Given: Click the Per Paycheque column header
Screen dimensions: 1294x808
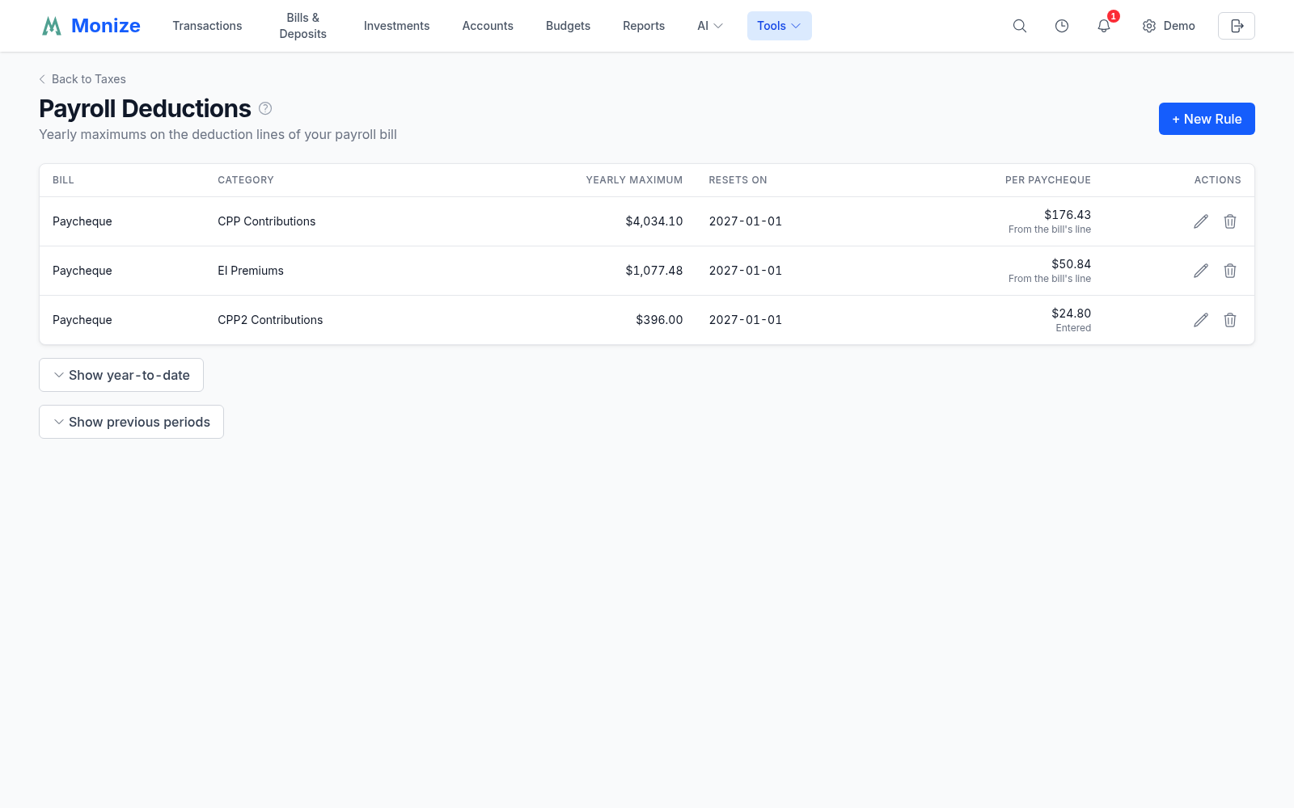Looking at the screenshot, I should pyautogui.click(x=1048, y=180).
